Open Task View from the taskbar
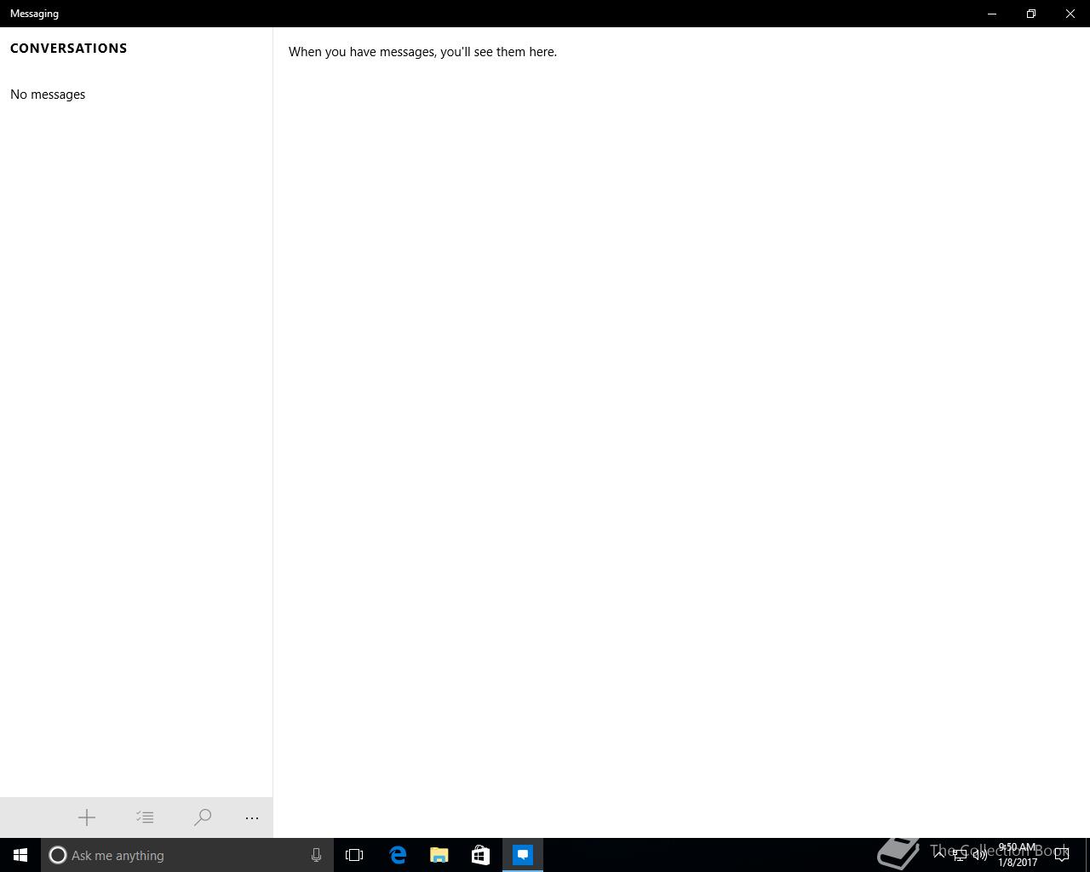 (354, 855)
